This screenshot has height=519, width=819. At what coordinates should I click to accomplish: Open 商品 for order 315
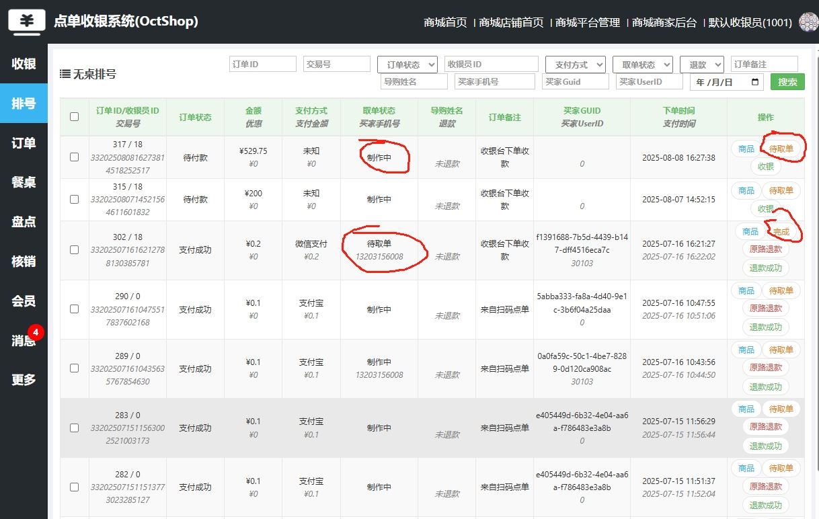pos(746,191)
